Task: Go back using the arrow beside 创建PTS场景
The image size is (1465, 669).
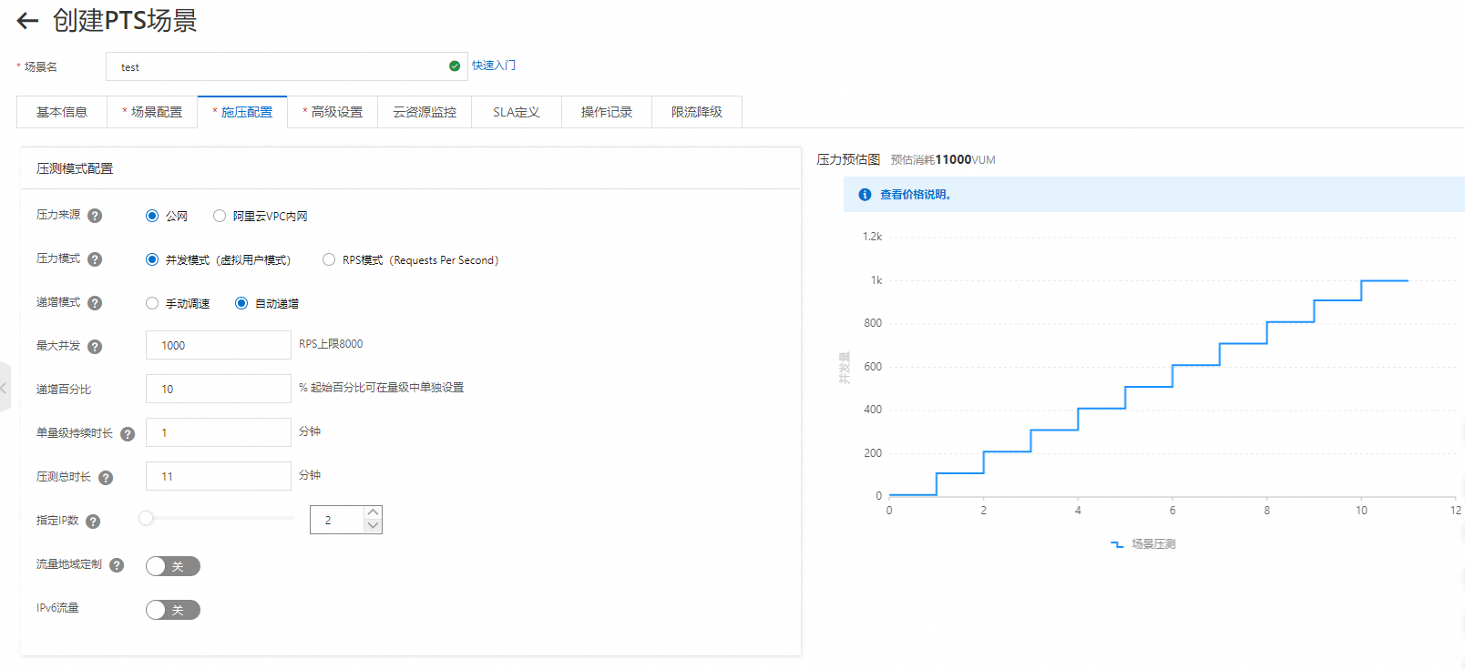Action: tap(27, 21)
